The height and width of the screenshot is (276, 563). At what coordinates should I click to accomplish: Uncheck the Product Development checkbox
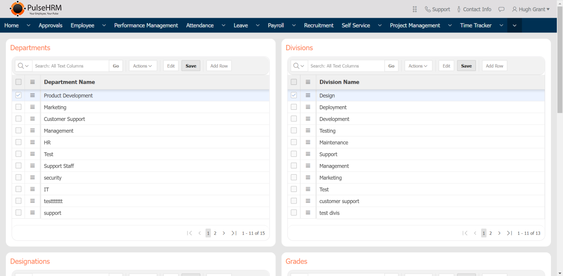click(x=18, y=95)
